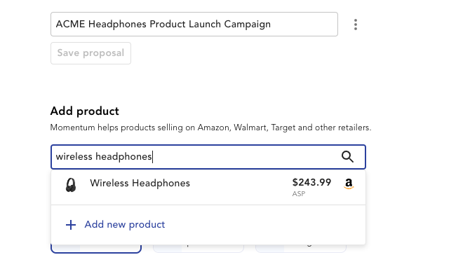Select the rightmost card below the dropdown
Image resolution: width=470 pixels, height=262 pixels.
[x=301, y=249]
